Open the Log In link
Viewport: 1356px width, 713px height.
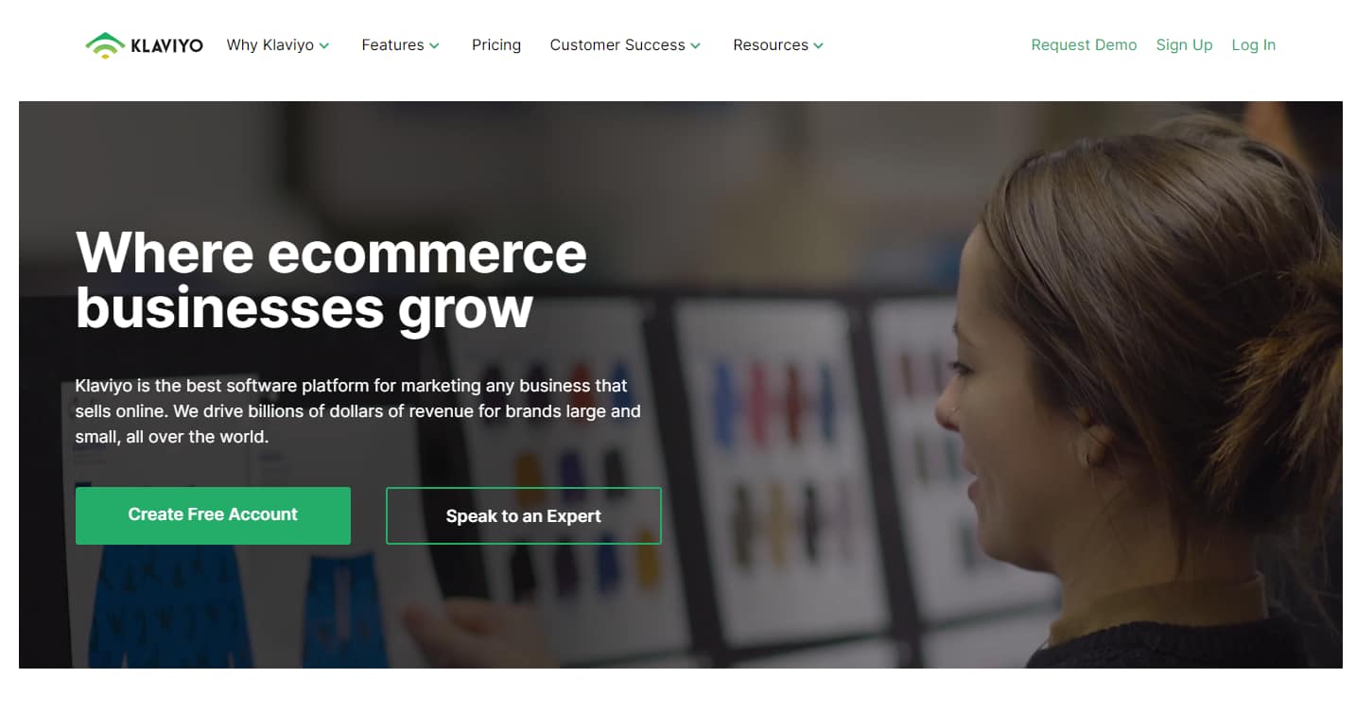pos(1253,45)
